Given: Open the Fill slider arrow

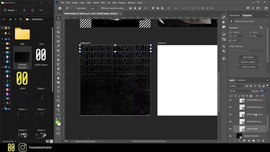Looking at the screenshot, I should tap(267, 96).
